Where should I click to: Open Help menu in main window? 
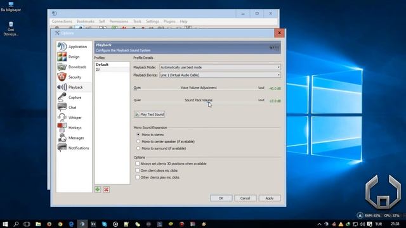pyautogui.click(x=183, y=22)
